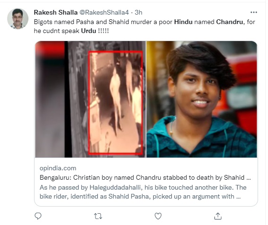
Task: Open the share icon below the tweet
Action: pos(218,216)
